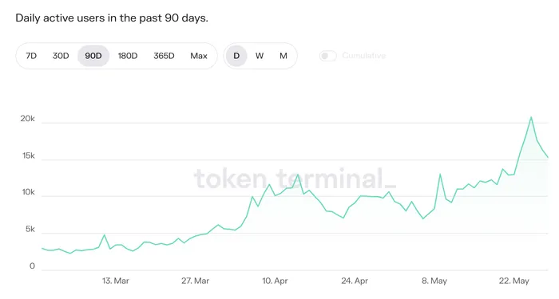Click the chart title text

pos(112,18)
